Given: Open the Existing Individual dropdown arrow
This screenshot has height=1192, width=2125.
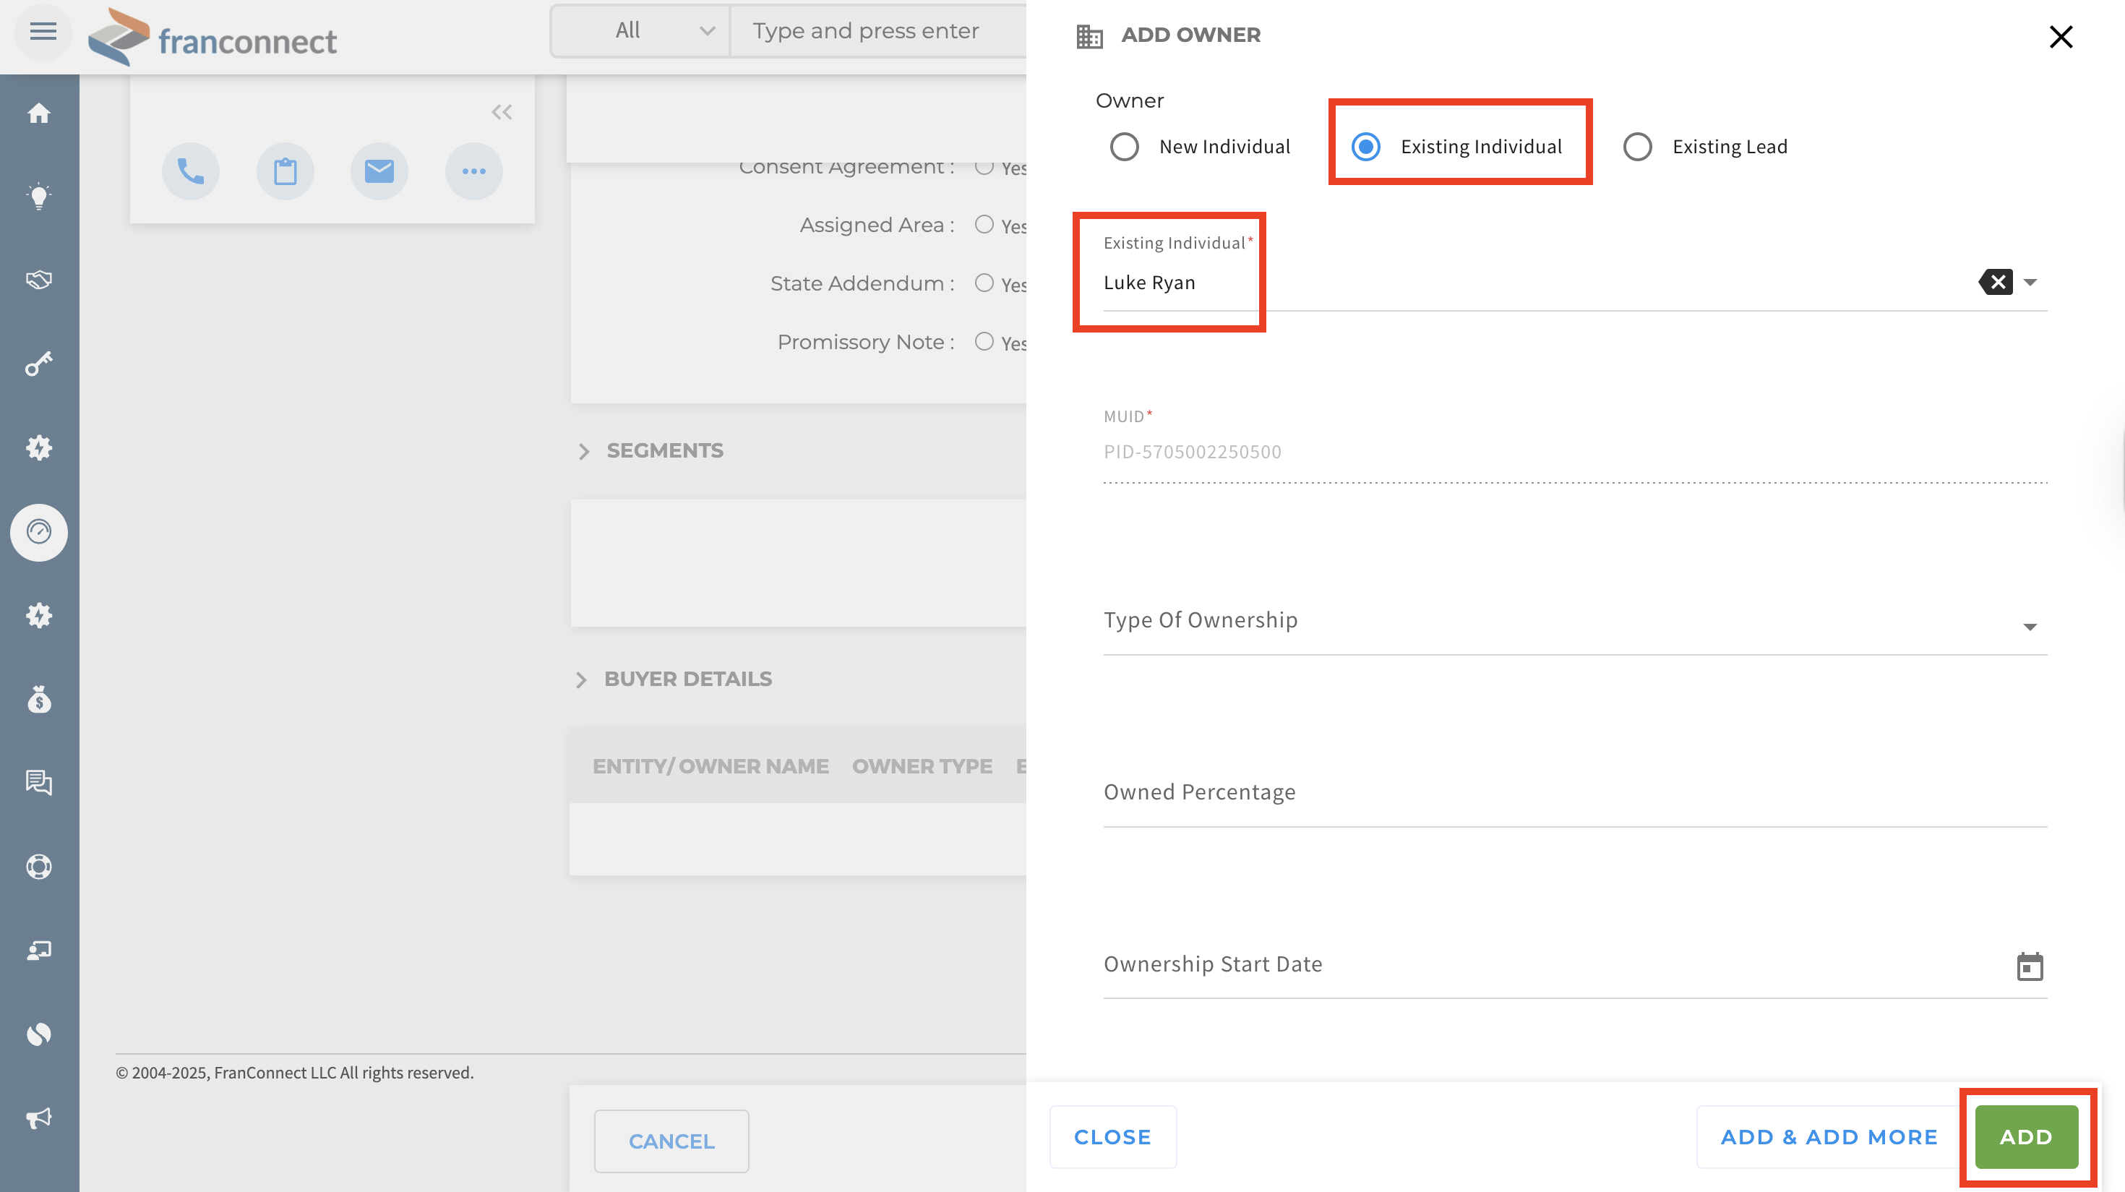Looking at the screenshot, I should 2030,283.
